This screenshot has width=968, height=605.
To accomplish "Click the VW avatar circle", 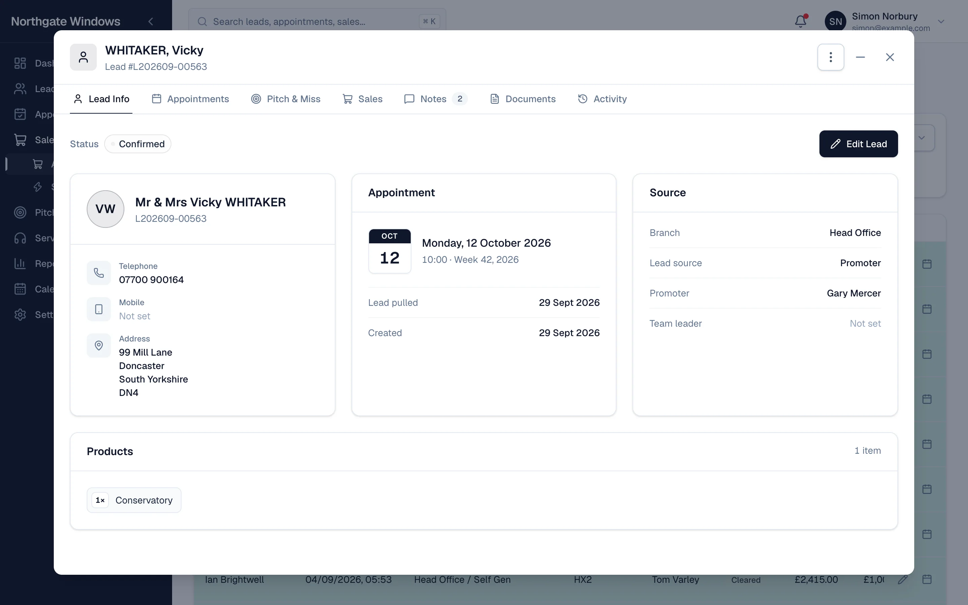I will click(106, 209).
